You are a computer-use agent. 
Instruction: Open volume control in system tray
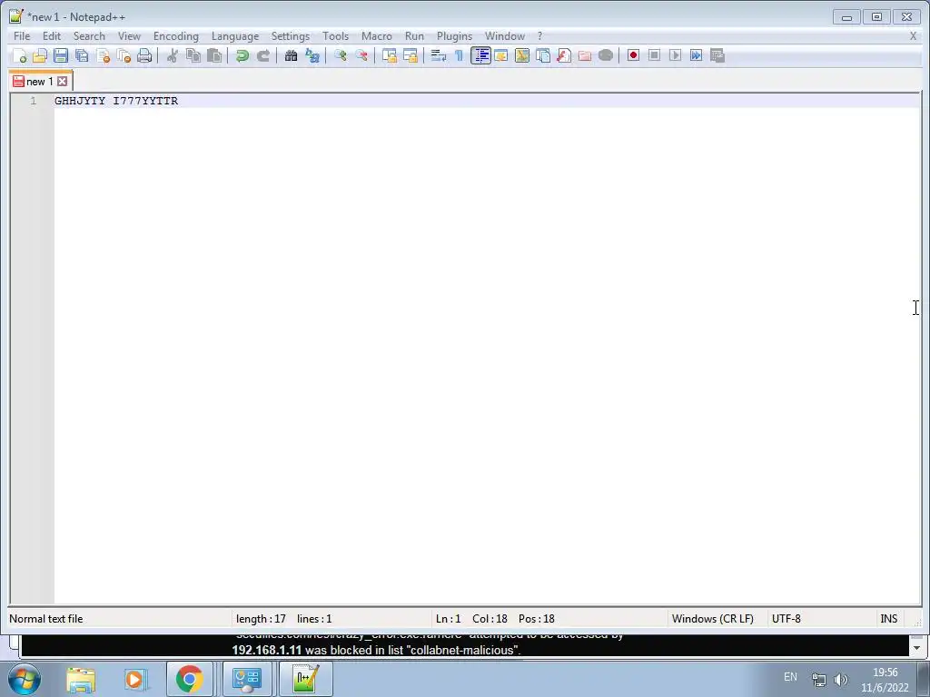(x=840, y=680)
